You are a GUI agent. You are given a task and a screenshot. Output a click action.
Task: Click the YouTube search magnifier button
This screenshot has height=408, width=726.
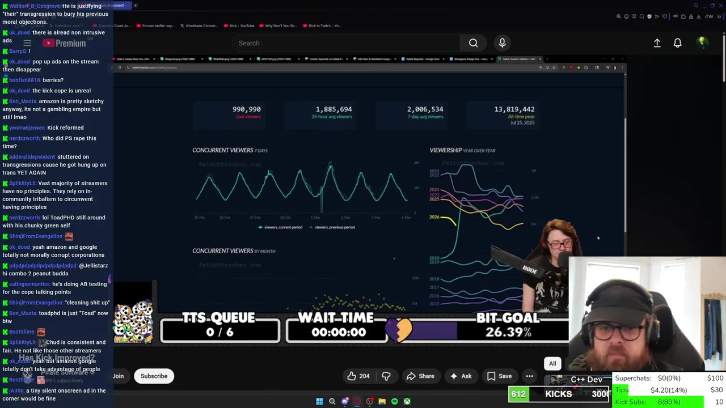(473, 43)
